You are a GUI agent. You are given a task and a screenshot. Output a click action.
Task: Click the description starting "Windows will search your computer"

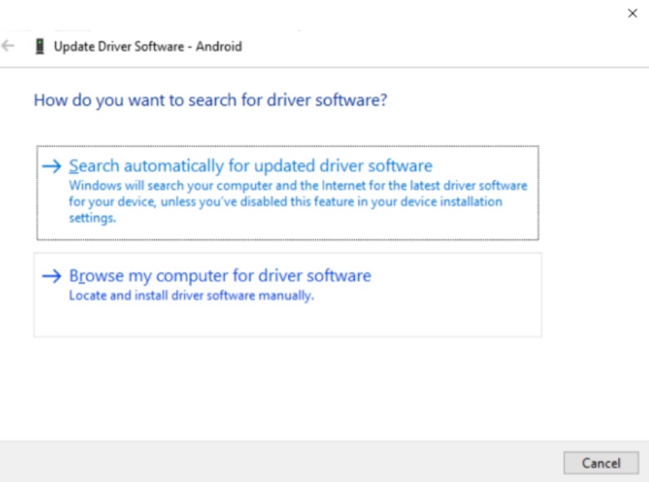pos(298,201)
